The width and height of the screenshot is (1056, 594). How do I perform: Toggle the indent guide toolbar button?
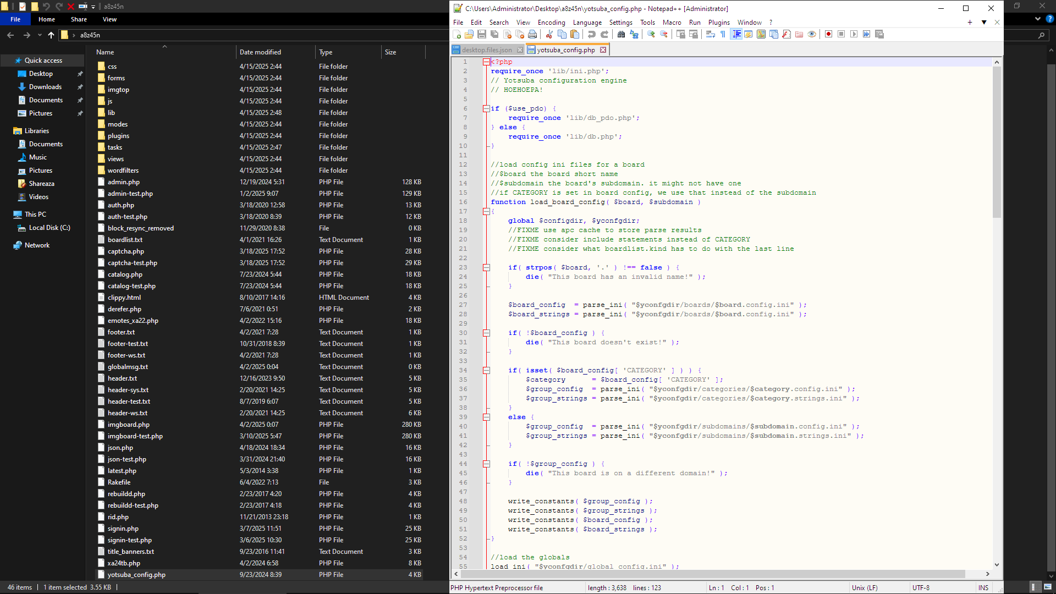click(736, 34)
